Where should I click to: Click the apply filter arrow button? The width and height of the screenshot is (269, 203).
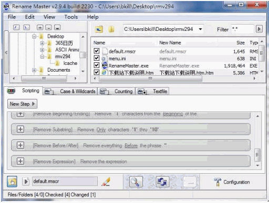[x=259, y=29]
